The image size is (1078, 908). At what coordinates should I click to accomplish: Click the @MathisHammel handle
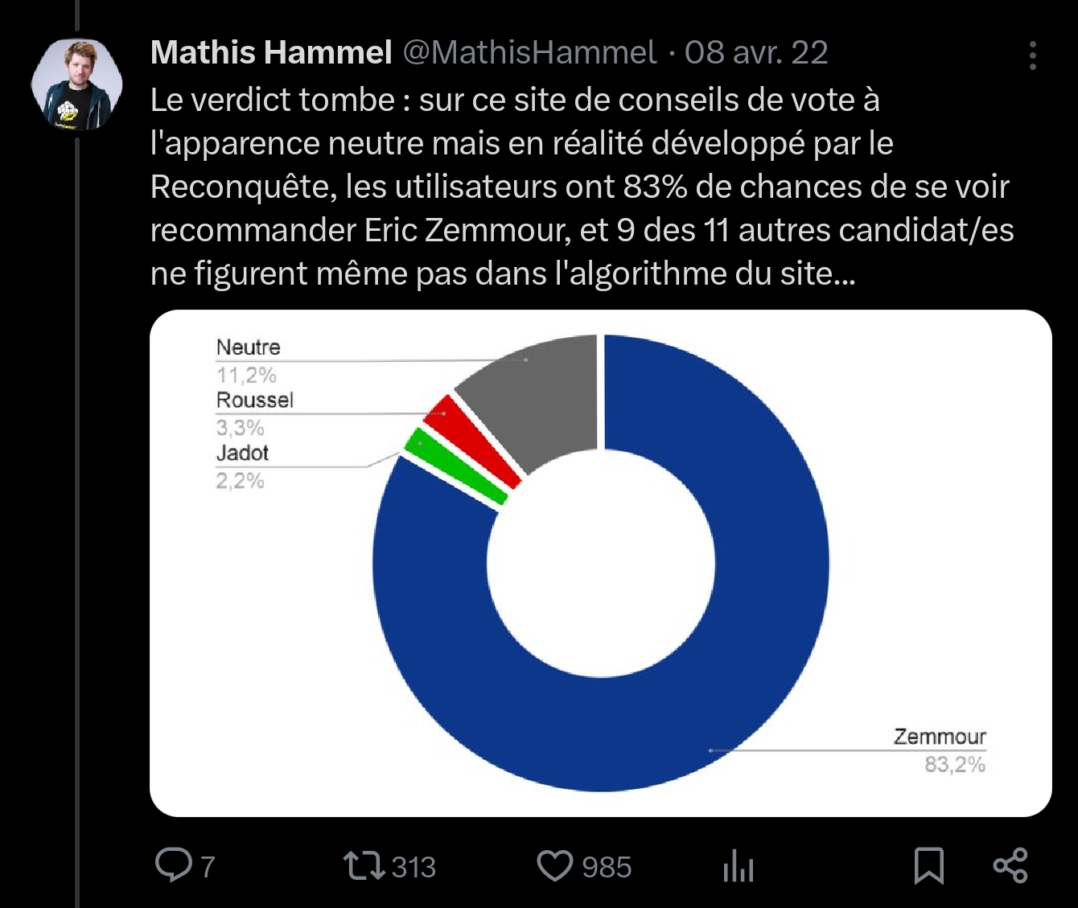click(x=529, y=52)
